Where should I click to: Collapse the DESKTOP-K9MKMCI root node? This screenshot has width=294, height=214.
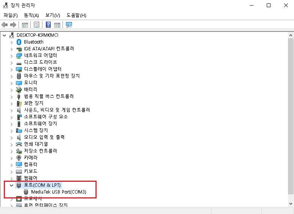pyautogui.click(x=5, y=35)
